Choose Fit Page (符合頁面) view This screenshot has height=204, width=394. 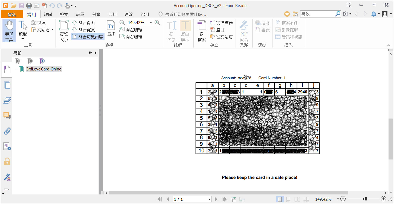(x=83, y=23)
